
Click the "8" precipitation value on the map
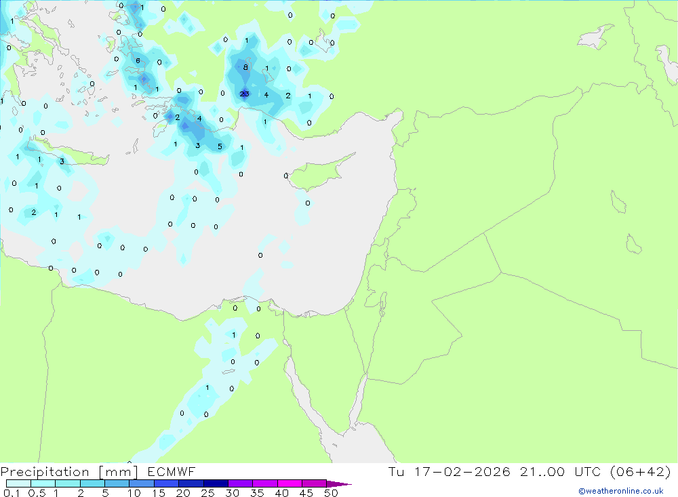(x=245, y=67)
